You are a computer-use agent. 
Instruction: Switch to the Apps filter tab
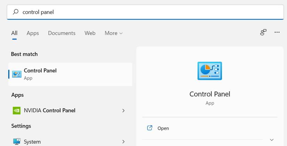click(x=33, y=33)
